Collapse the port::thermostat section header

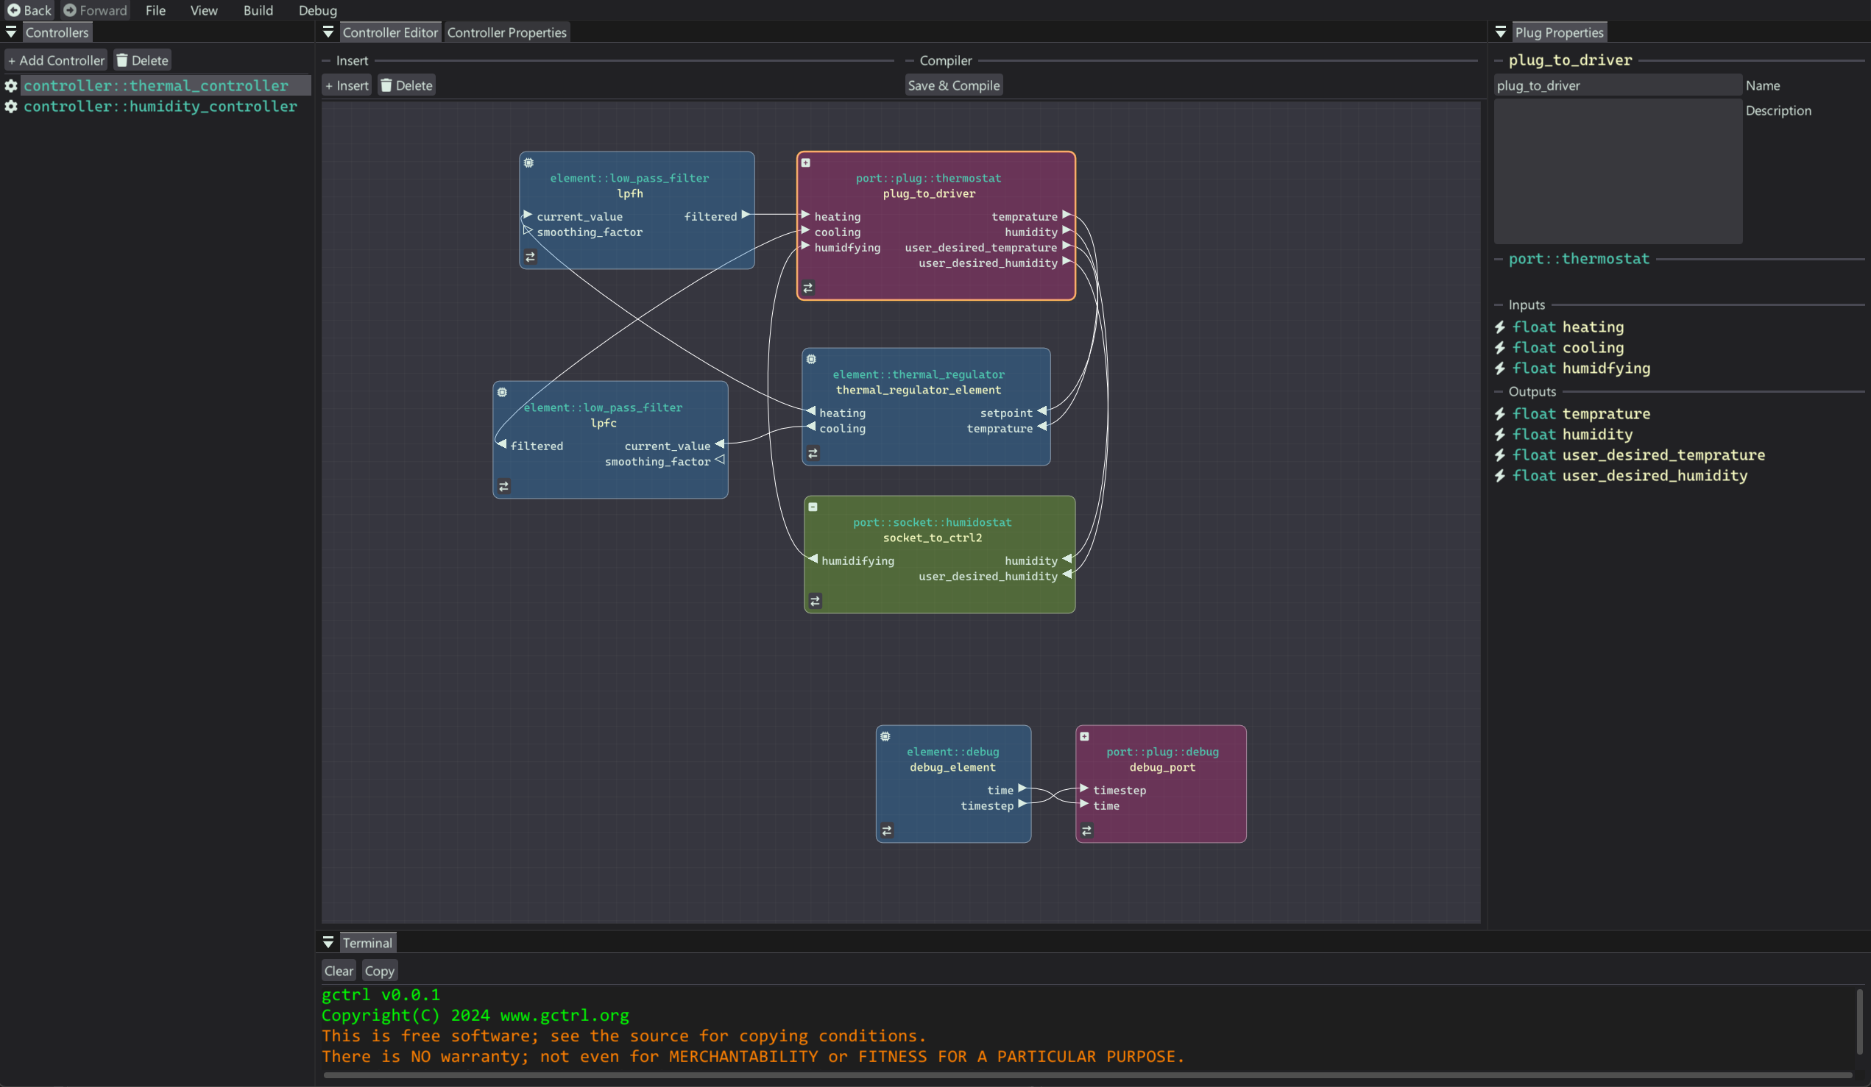pyautogui.click(x=1579, y=259)
